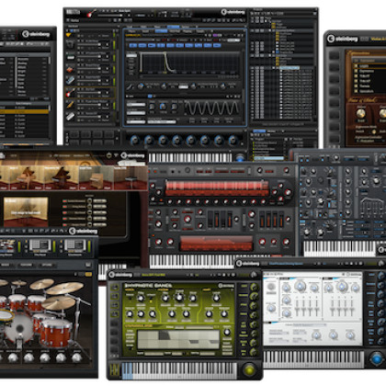Viewport: 386px width, 386px height.
Task: Toggle the top slot button in Hypnotic Dance's left column
Action: (115, 288)
